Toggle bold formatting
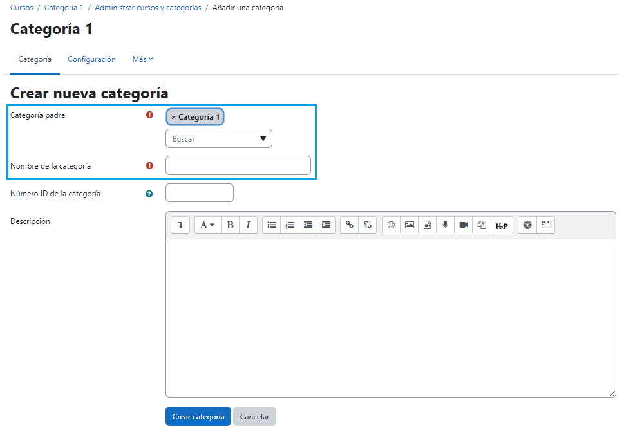Screen dimensions: 624x431 [x=230, y=225]
